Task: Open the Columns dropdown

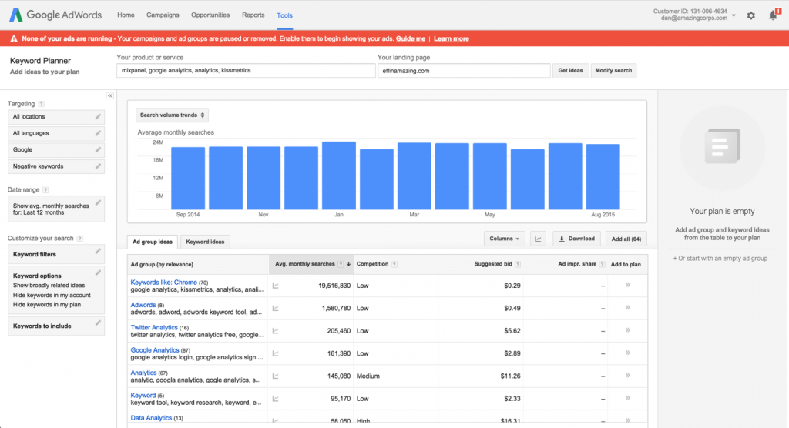Action: 504,239
